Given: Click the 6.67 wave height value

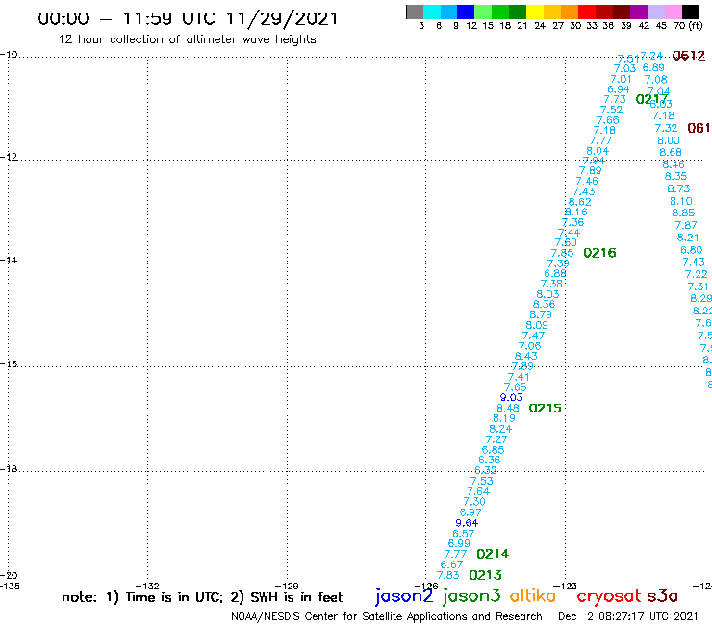Looking at the screenshot, I should coord(451,564).
